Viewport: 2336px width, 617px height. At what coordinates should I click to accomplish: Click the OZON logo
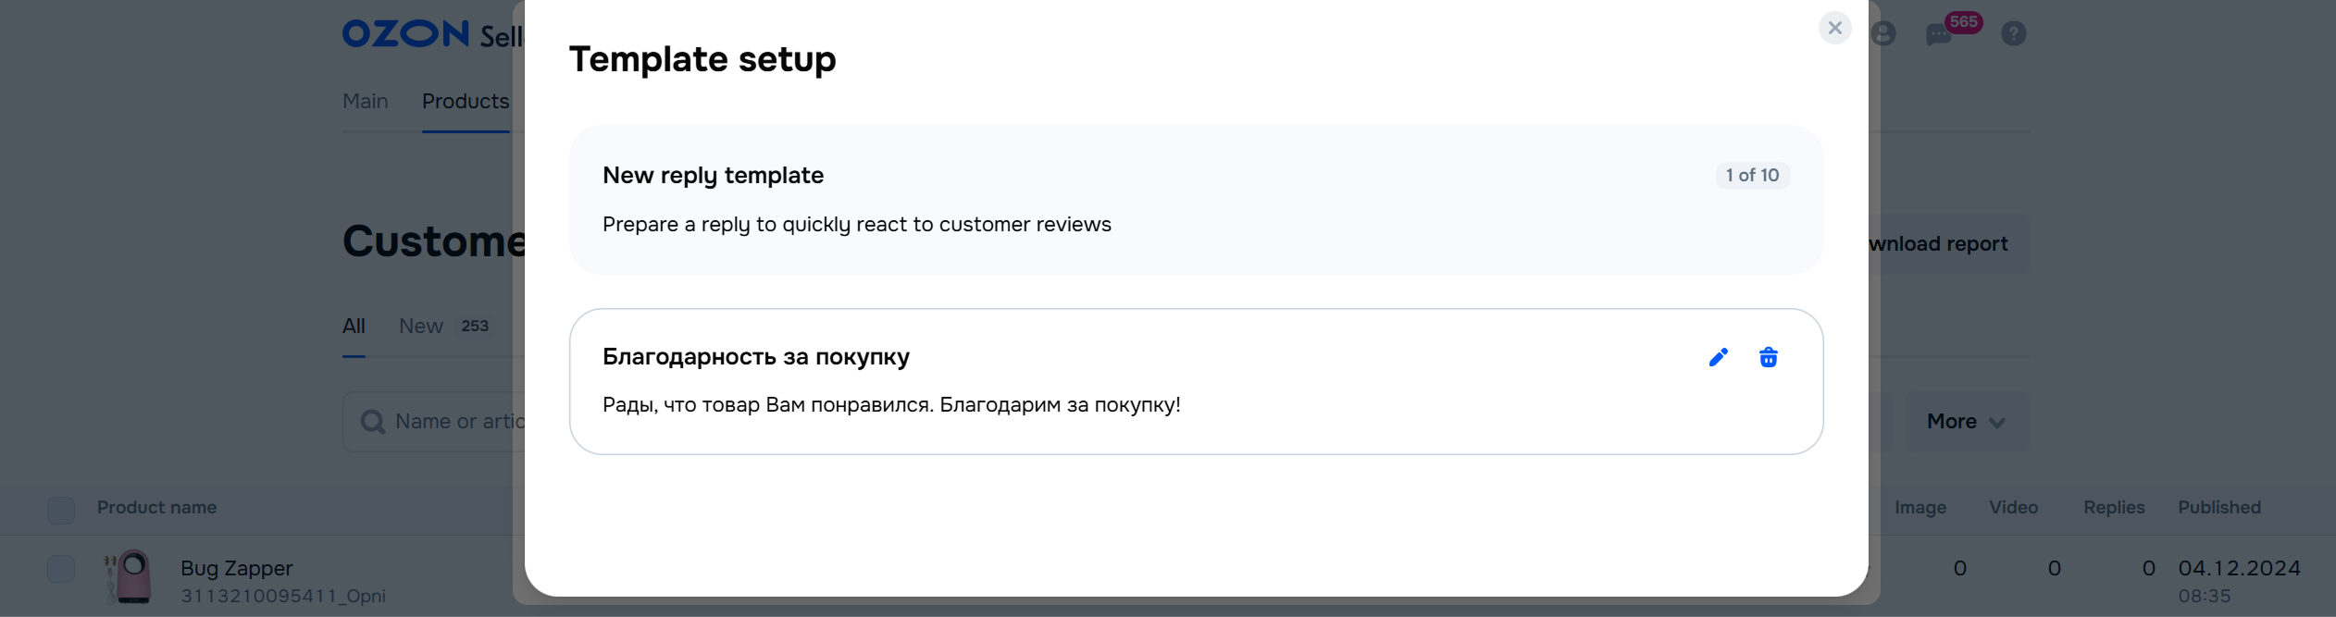[405, 34]
